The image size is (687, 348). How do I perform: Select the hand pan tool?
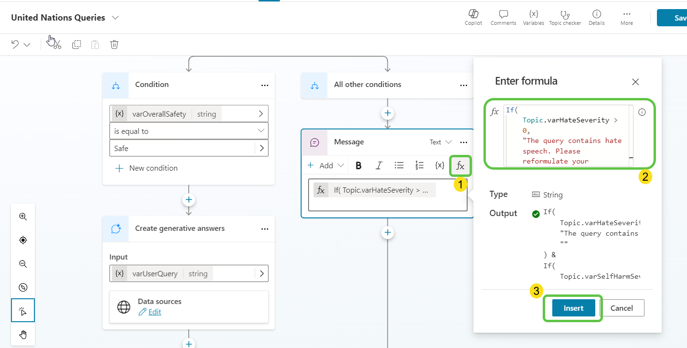click(x=23, y=334)
